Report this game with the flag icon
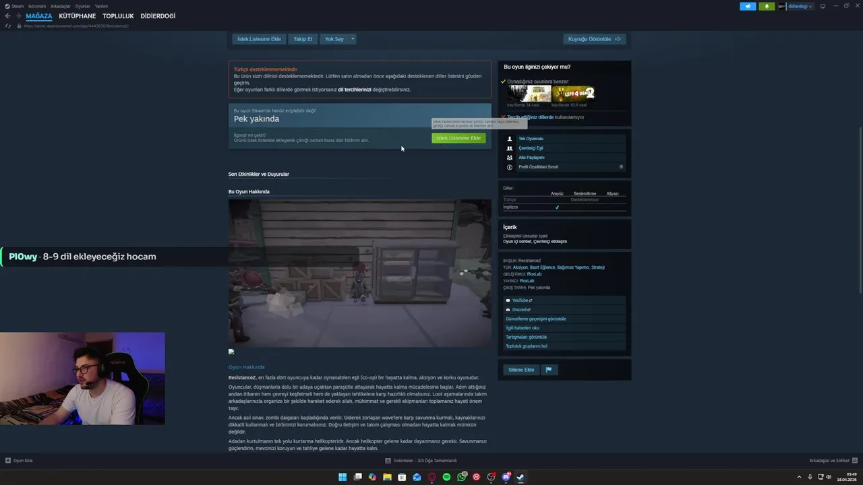The width and height of the screenshot is (863, 485). [x=548, y=370]
